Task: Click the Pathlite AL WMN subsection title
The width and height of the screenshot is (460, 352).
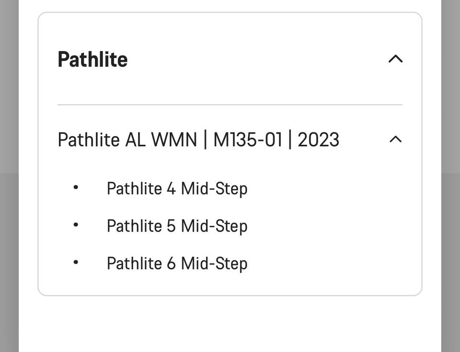Action: tap(198, 140)
